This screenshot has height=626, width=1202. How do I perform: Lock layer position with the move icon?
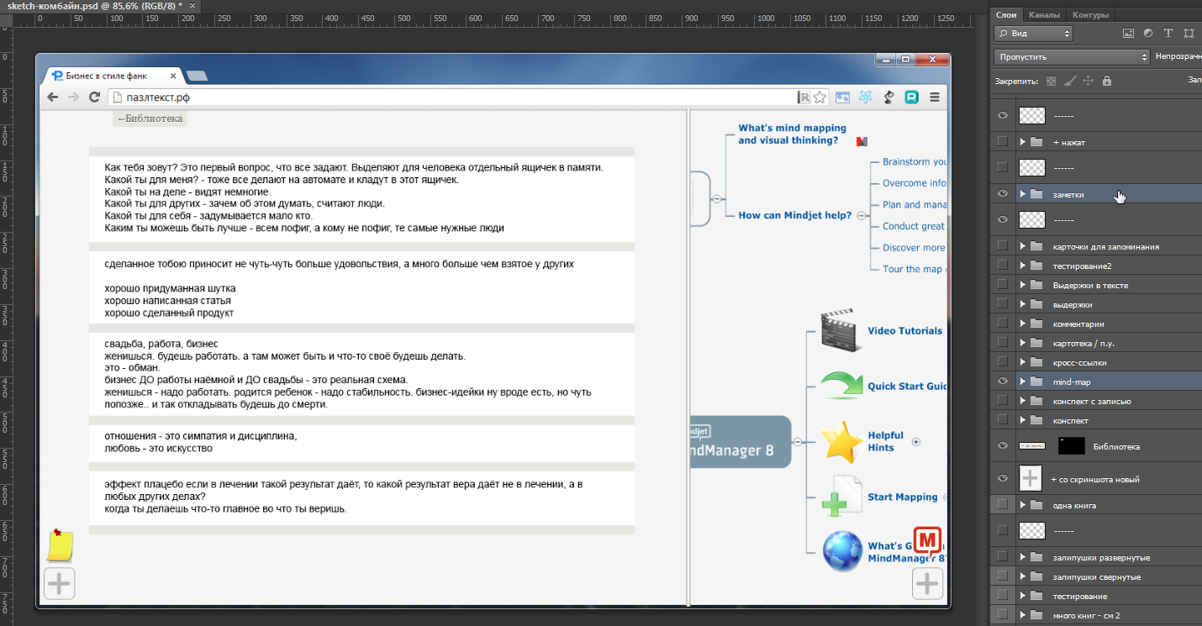point(1088,82)
